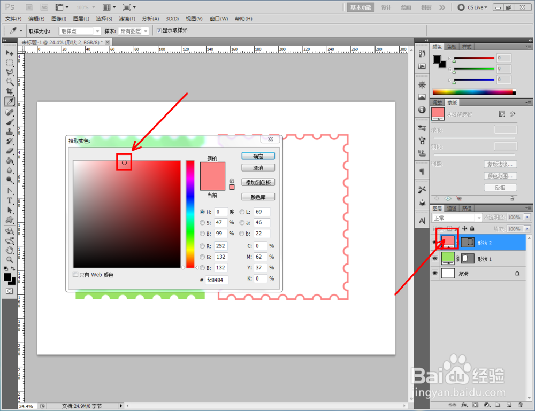This screenshot has width=535, height=411.
Task: Select the Hand tool
Action: [10, 250]
